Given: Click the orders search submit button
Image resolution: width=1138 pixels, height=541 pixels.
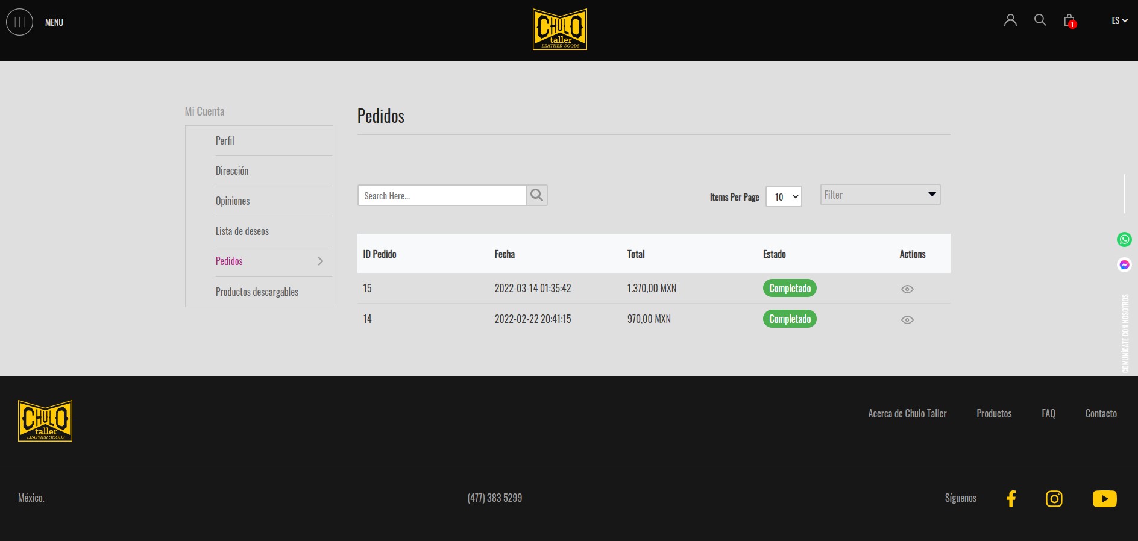Looking at the screenshot, I should [537, 195].
